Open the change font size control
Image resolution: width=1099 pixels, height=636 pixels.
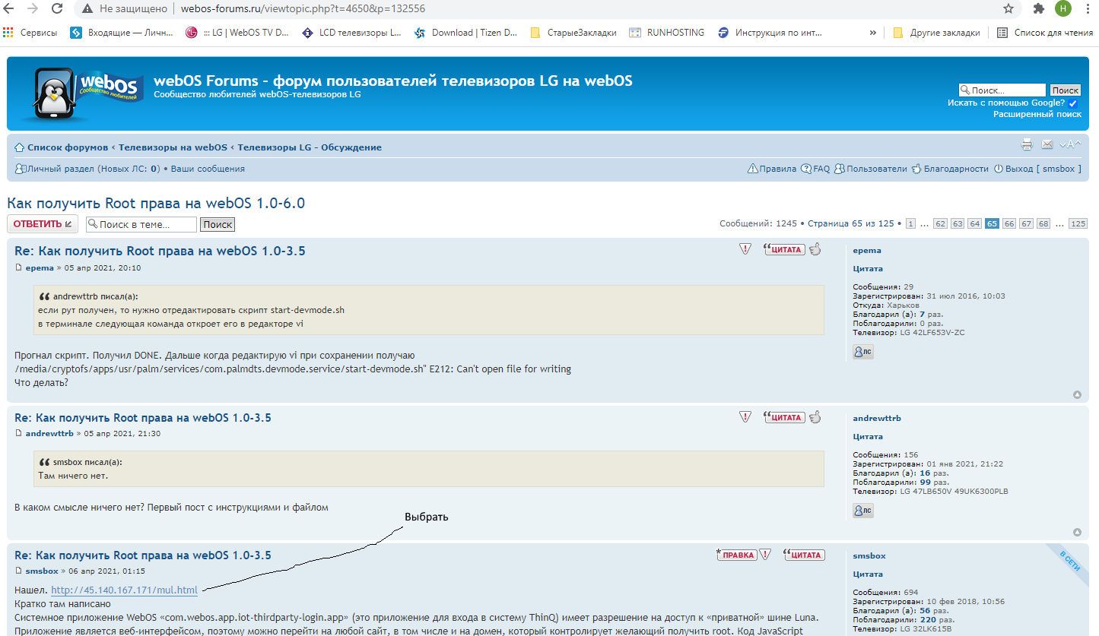[1070, 144]
